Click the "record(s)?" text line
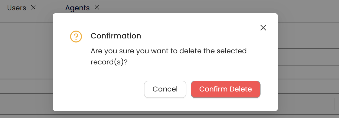This screenshot has width=339, height=118. click(109, 62)
